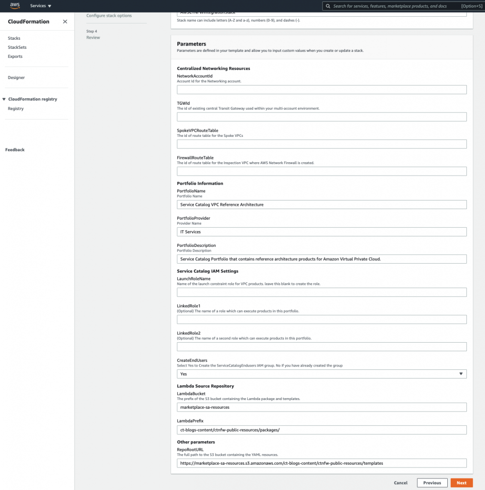Select Registry under CloudFormation registry
The height and width of the screenshot is (490, 485).
pos(15,108)
